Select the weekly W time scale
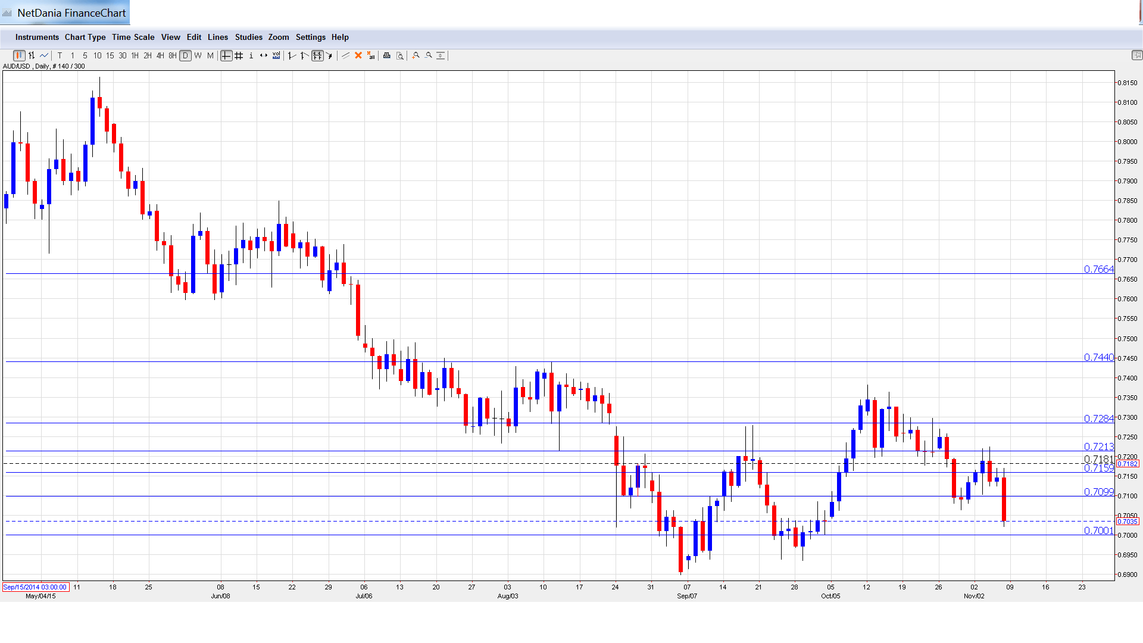 (x=198, y=55)
